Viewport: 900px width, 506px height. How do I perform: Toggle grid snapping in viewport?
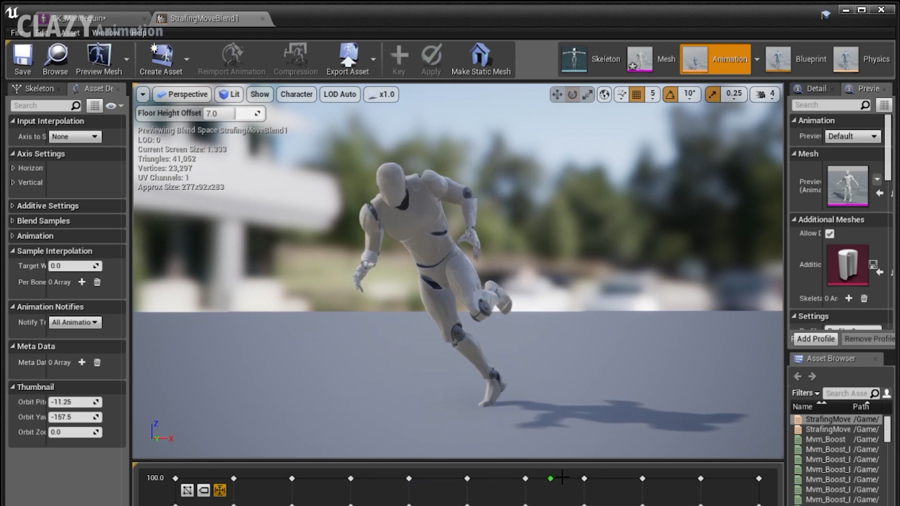point(636,94)
